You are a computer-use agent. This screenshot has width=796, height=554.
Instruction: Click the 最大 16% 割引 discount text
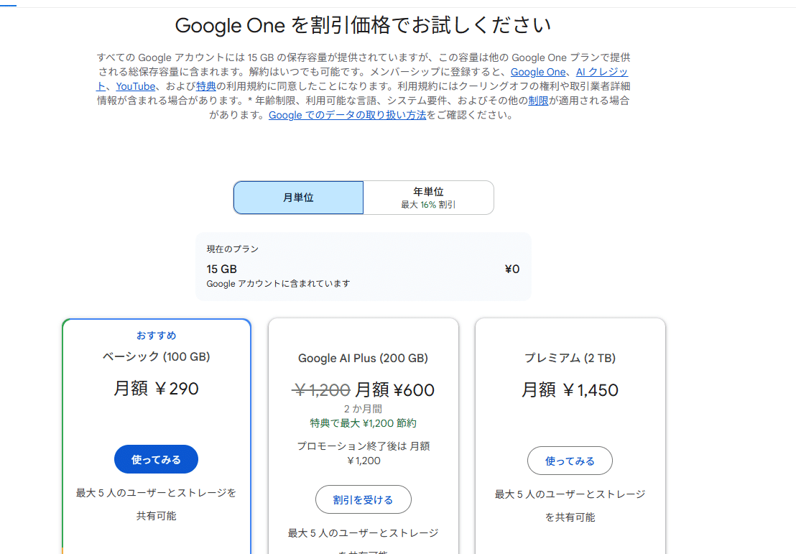[x=428, y=205]
